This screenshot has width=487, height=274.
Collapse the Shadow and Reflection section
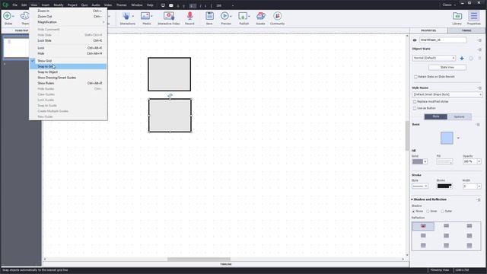412,199
